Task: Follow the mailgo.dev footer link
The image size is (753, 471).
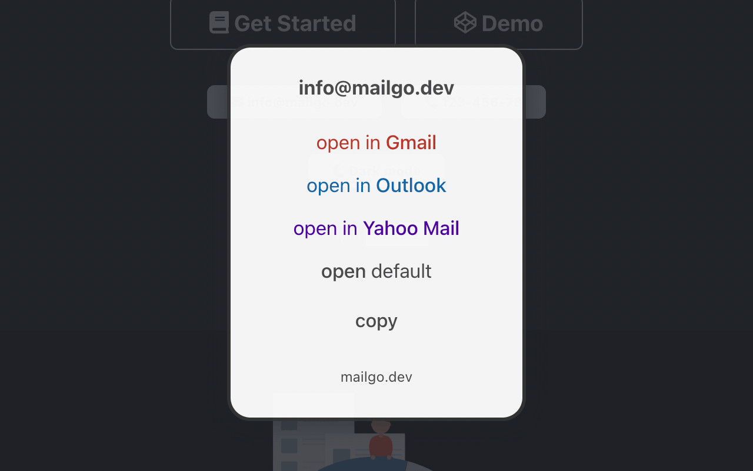Action: point(376,377)
